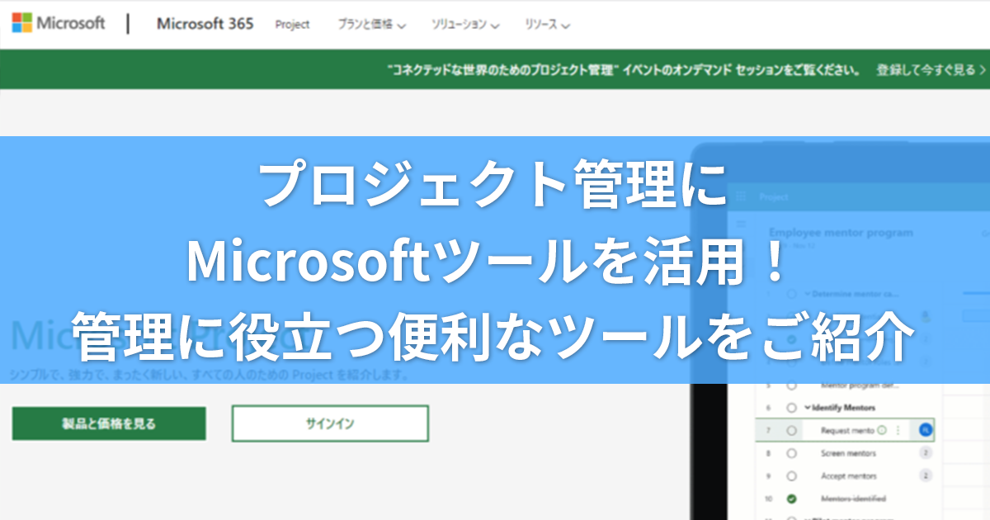Image resolution: width=990 pixels, height=520 pixels.
Task: Mark the Request mentors task complete
Action: (x=791, y=430)
